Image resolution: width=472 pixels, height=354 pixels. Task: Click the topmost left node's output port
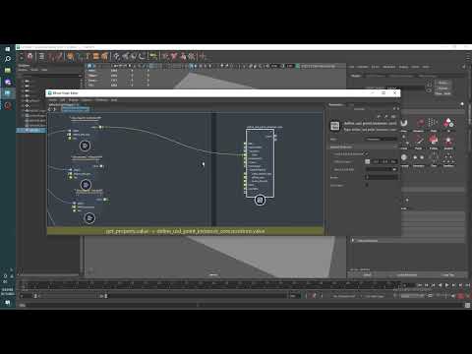click(101, 127)
